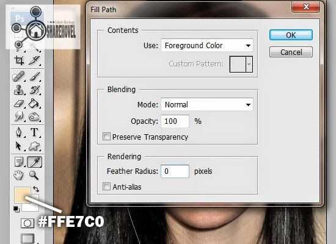This screenshot has height=244, width=336.
Task: Open the Use contents dropdown
Action: pos(207,45)
